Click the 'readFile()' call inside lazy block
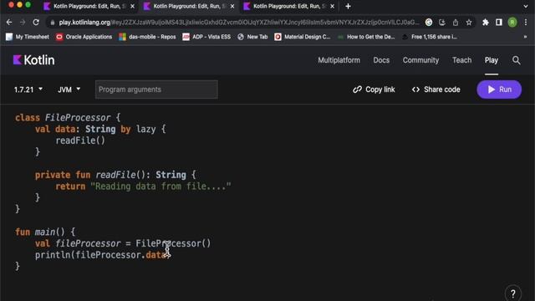This screenshot has height=301, width=535. (x=80, y=140)
